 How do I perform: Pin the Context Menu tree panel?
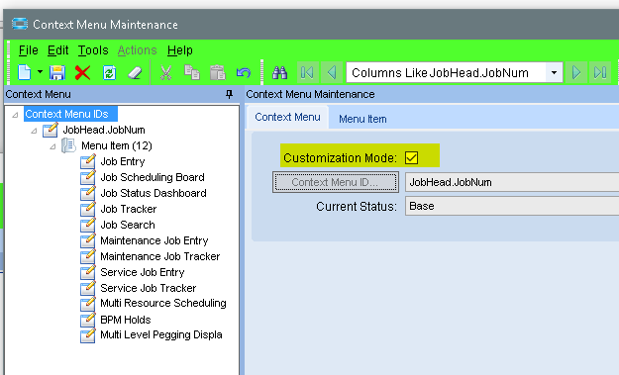click(229, 94)
